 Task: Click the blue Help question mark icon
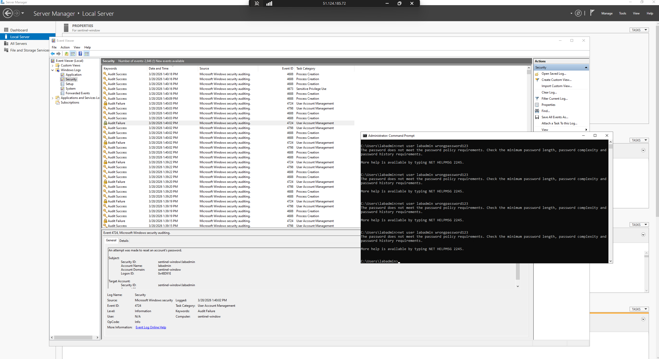coord(80,54)
